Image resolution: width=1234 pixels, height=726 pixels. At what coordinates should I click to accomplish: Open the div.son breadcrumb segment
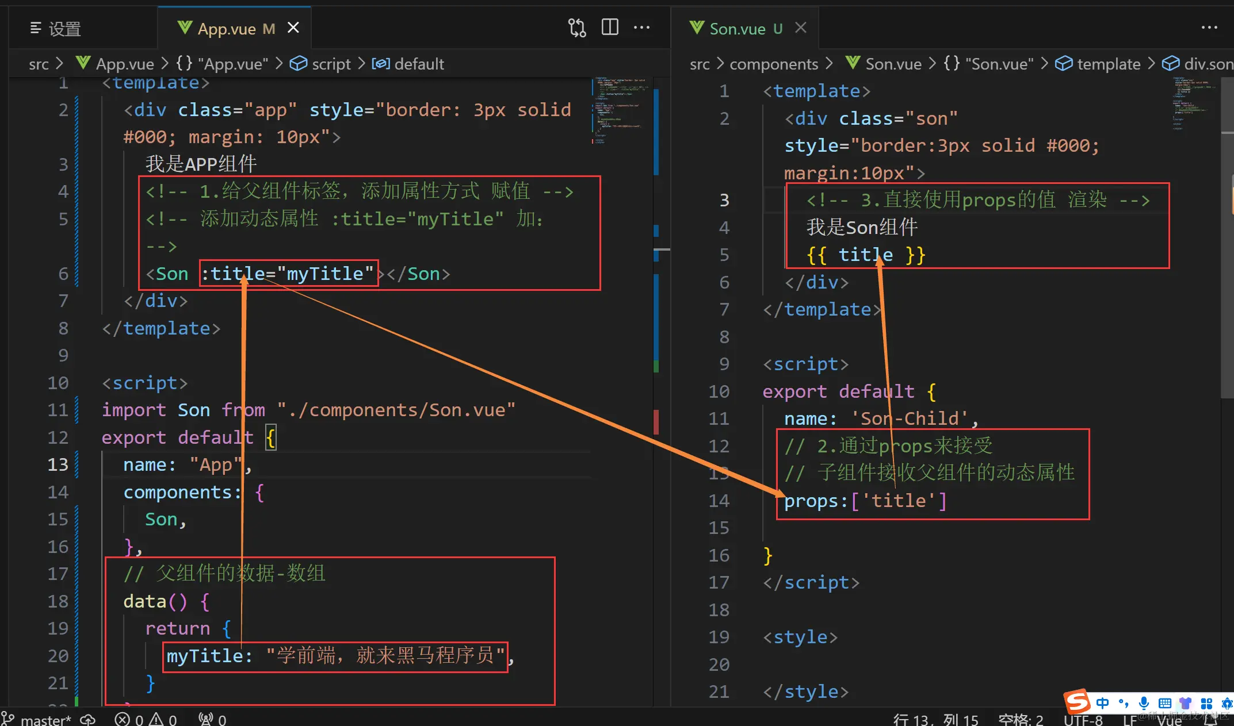(x=1198, y=64)
